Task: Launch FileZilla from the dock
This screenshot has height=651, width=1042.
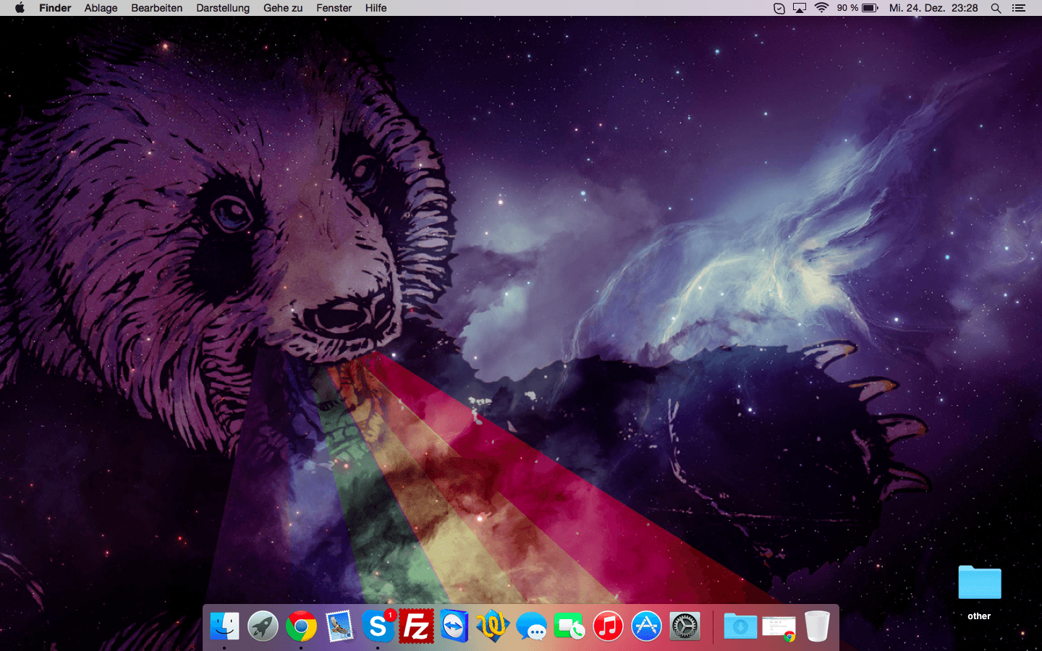Action: (x=416, y=626)
